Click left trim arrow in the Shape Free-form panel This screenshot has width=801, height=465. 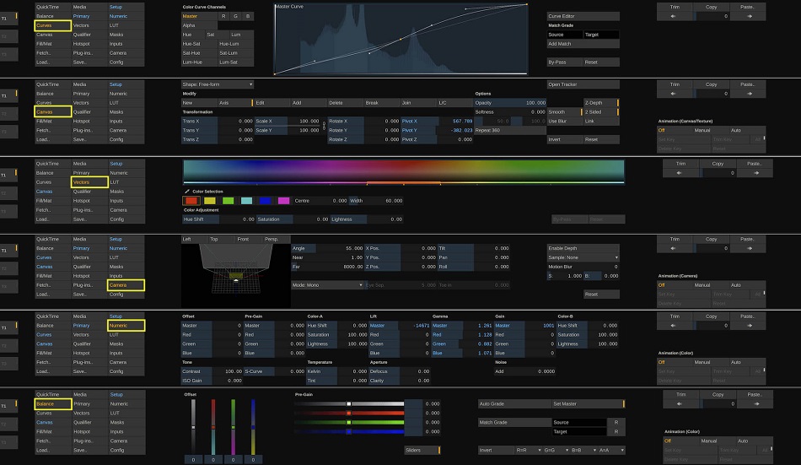coord(675,94)
